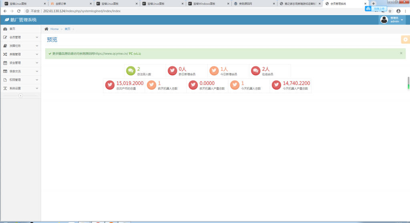The image size is (410, 223).
Task: Click the 总共产币的总量 red bird icon
Action: pos(110,85)
